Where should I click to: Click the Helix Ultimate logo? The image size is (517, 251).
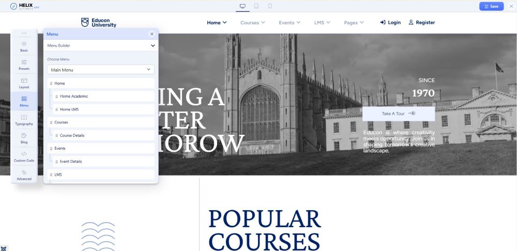click(x=25, y=6)
